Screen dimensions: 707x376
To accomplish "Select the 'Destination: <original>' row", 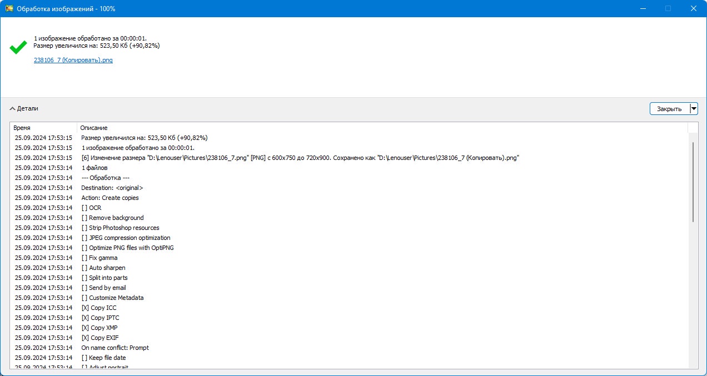I will (x=349, y=188).
